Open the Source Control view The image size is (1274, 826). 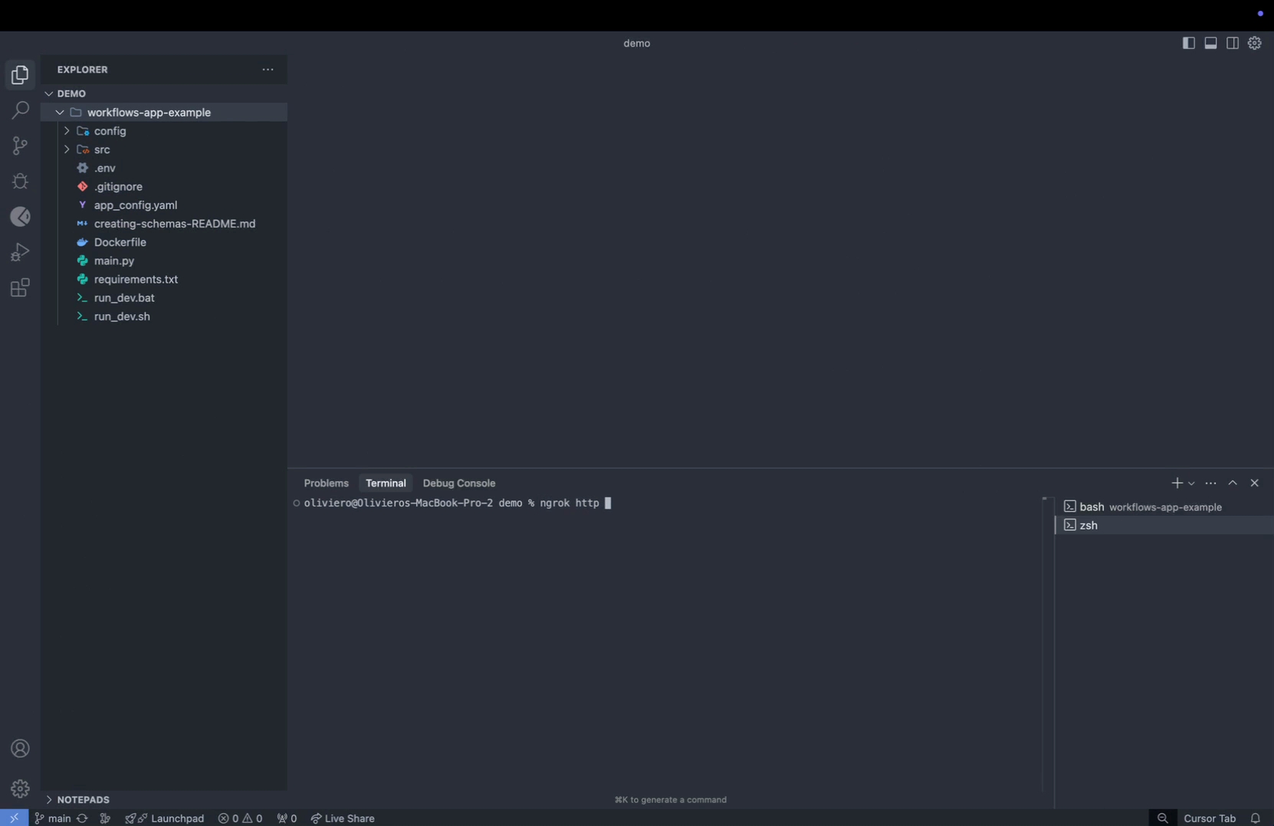[20, 146]
